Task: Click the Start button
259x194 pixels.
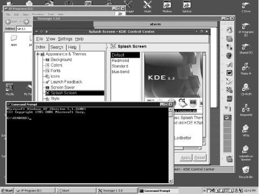Action: click(x=7, y=191)
